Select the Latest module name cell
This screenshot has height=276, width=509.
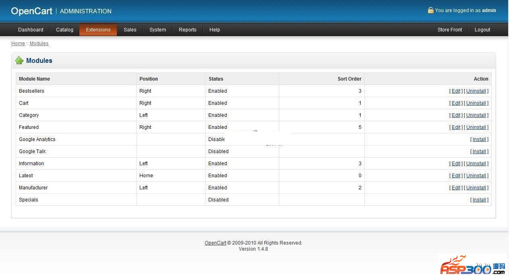(x=76, y=176)
